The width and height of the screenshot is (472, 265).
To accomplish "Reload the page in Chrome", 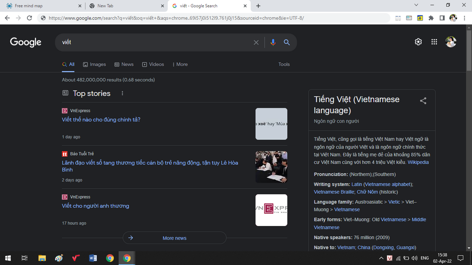I will 29,18.
